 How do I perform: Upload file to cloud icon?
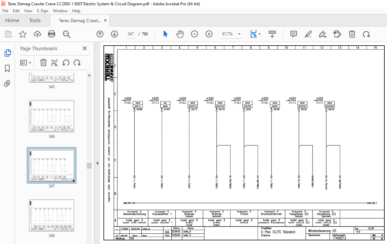point(37,34)
